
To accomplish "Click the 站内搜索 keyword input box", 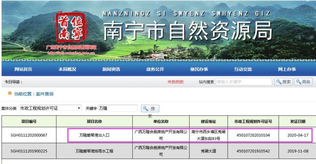I will click(x=244, y=82).
